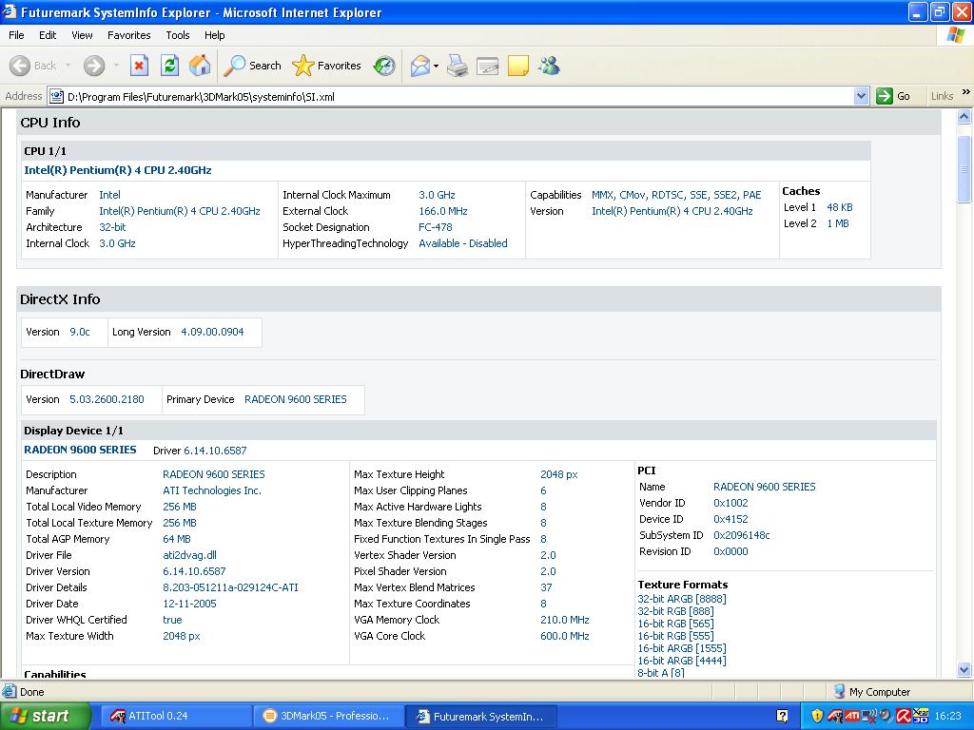Click the speaker audio tray icon
This screenshot has width=974, height=730.
pyautogui.click(x=886, y=717)
